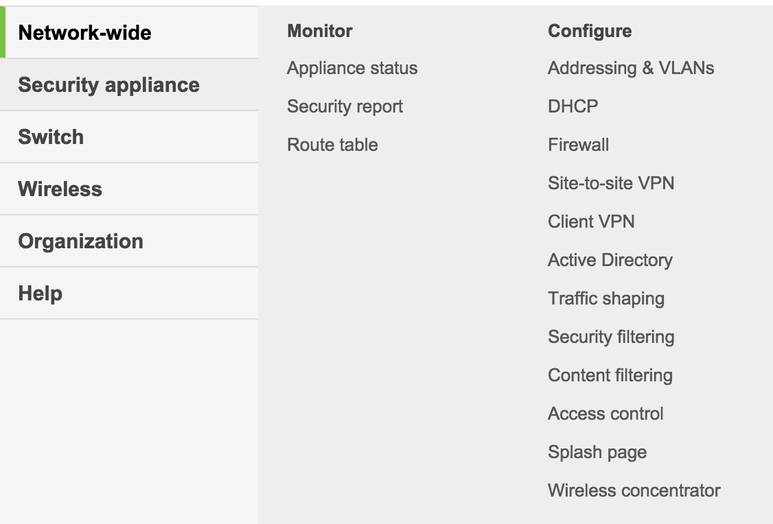The image size is (773, 524).
Task: Open the Help menu item
Action: (x=40, y=294)
